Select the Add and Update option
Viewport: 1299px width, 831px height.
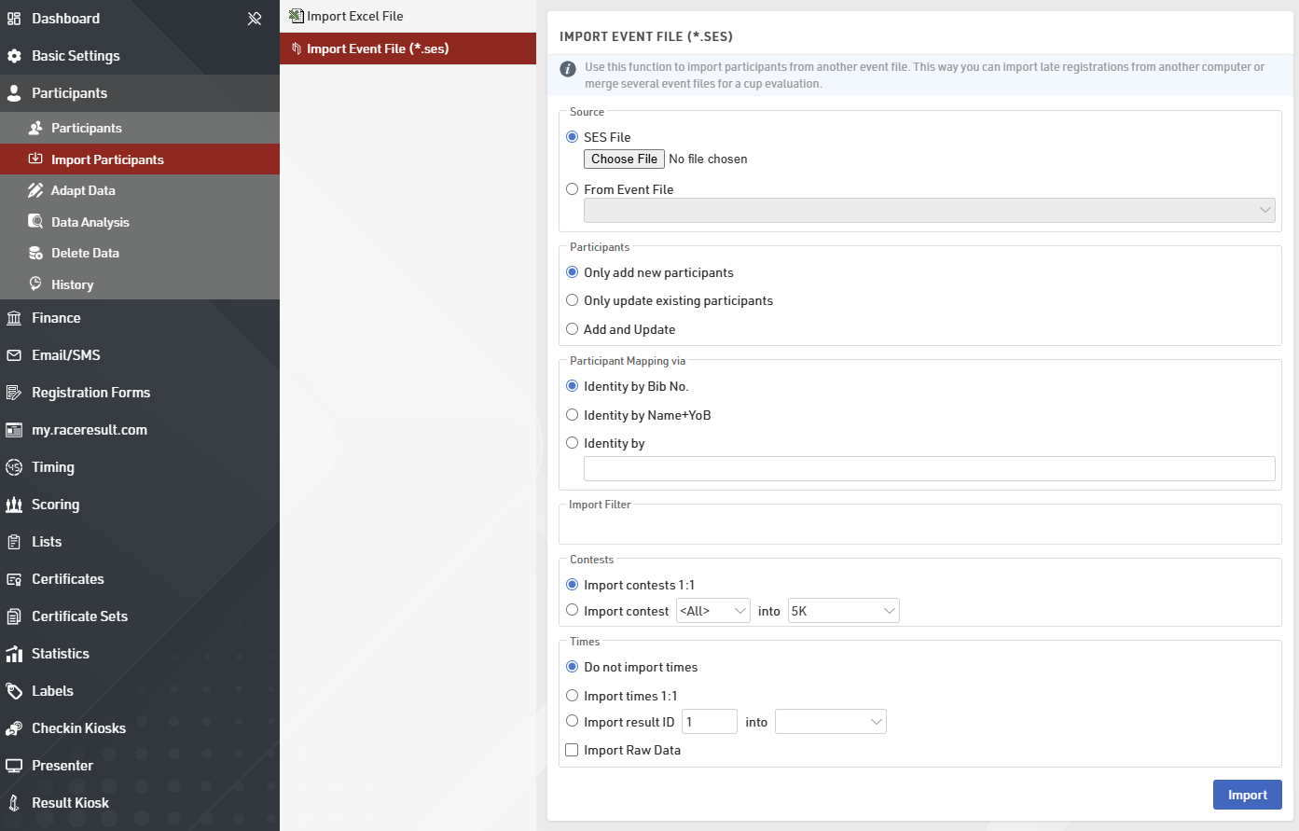pyautogui.click(x=573, y=329)
